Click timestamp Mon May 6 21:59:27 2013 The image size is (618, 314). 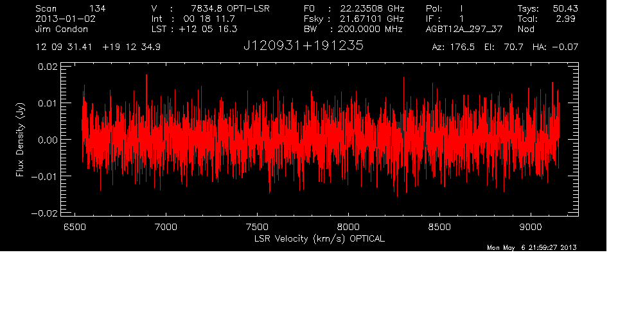532,247
